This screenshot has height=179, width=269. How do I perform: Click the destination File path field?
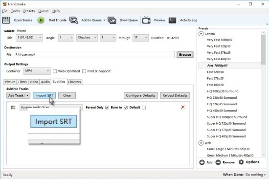94,55
